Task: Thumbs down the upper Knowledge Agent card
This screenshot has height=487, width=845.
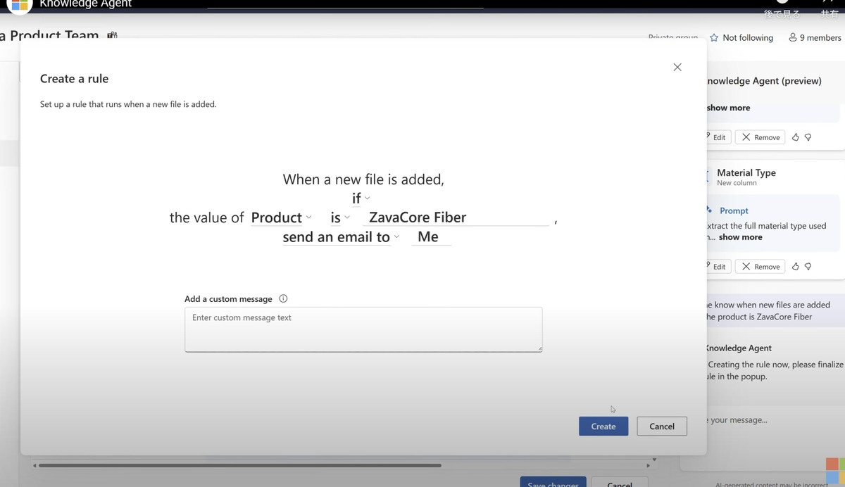Action: tap(808, 137)
